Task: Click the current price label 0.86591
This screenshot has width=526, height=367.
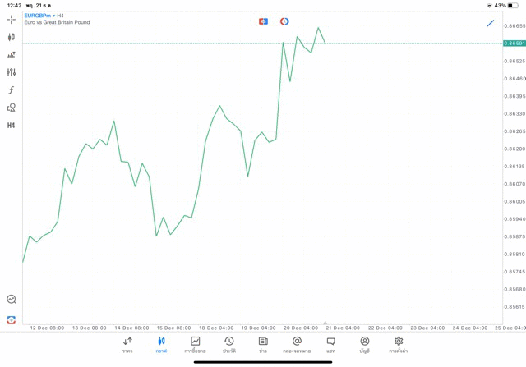Action: pyautogui.click(x=514, y=44)
